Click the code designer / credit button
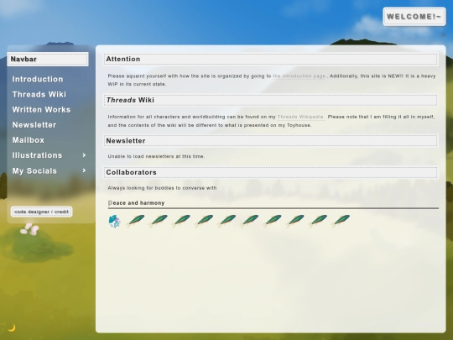Screen dimensions: 453x340 [x=42, y=212]
